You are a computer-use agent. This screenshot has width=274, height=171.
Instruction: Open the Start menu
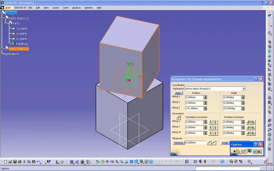coord(8,8)
